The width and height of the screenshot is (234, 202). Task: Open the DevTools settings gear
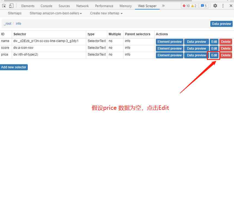click(x=215, y=6)
